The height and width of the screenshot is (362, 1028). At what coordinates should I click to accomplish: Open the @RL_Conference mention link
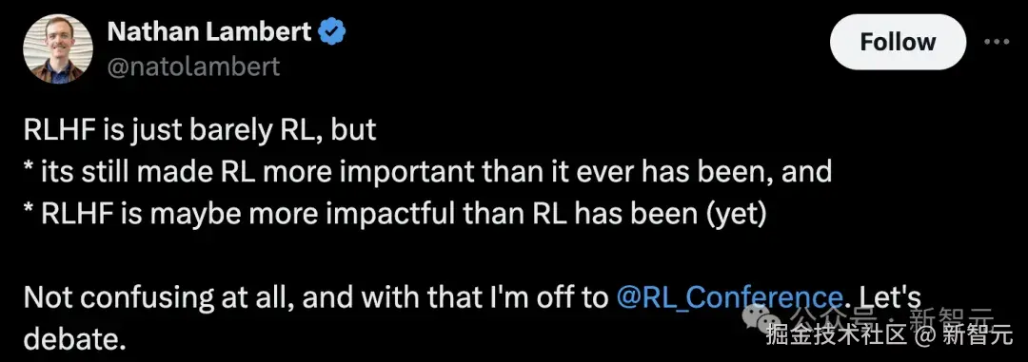(x=729, y=297)
